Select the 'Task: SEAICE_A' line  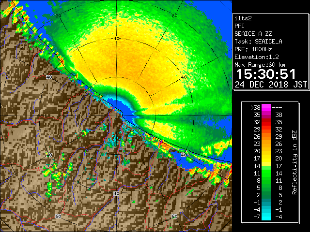[258, 42]
